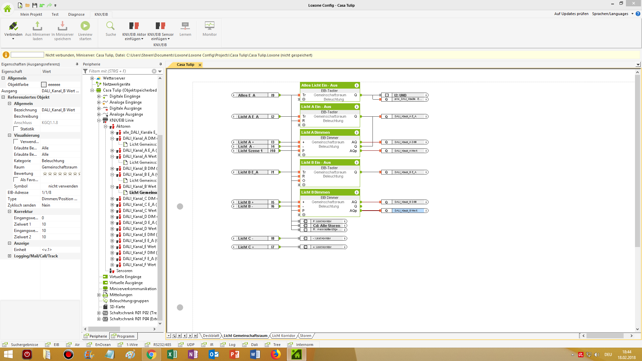Switch to the Licht Korridor page tab
This screenshot has width=642, height=361.
coord(284,336)
